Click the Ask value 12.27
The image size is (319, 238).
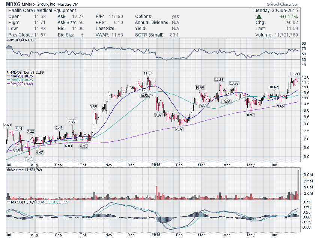tap(78, 17)
